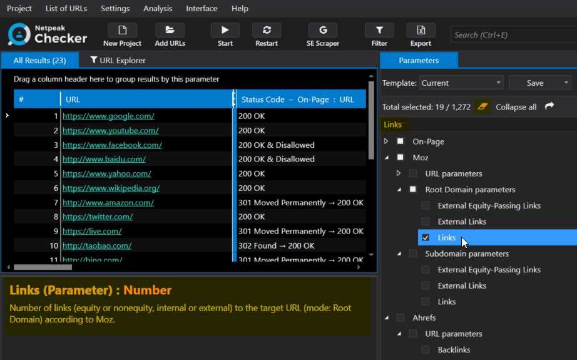Click the Export spreadsheet icon
Viewport: 577px width, 360px height.
pyautogui.click(x=421, y=30)
